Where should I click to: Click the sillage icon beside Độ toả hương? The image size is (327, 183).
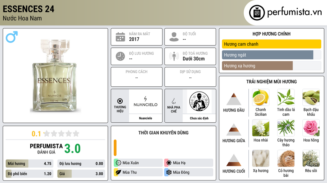click(174, 56)
